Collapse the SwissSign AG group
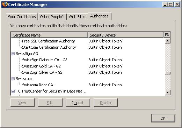182x128 pixels. (13, 54)
